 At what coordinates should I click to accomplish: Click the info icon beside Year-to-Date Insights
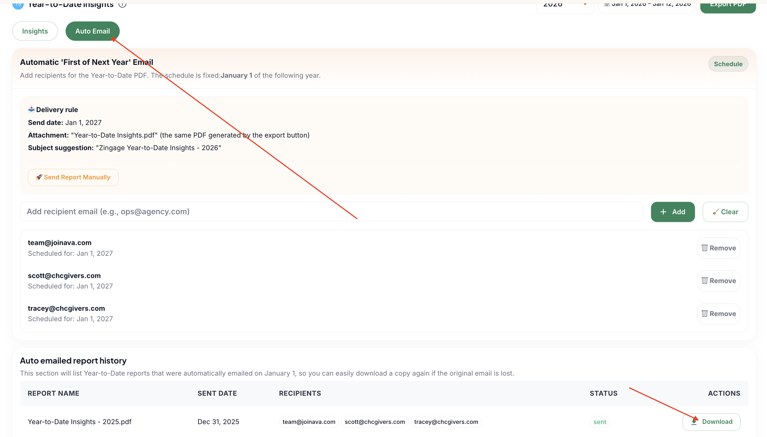[x=122, y=4]
